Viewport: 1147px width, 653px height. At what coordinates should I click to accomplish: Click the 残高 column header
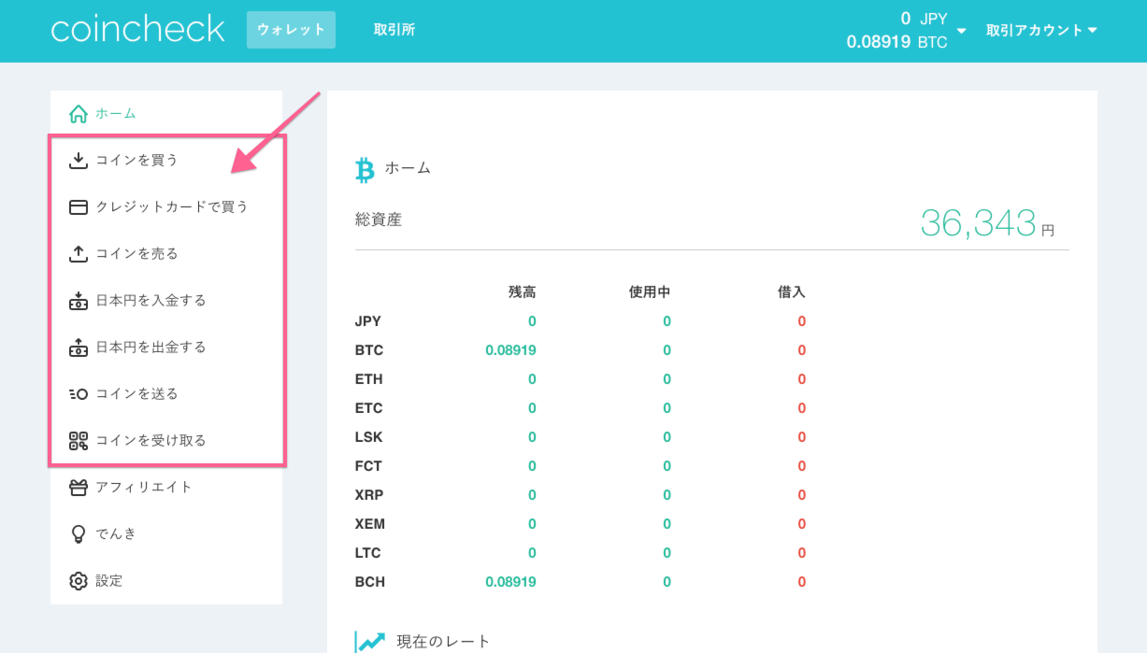522,292
